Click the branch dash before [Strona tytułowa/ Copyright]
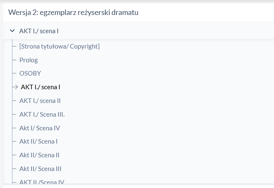 coord(15,46)
